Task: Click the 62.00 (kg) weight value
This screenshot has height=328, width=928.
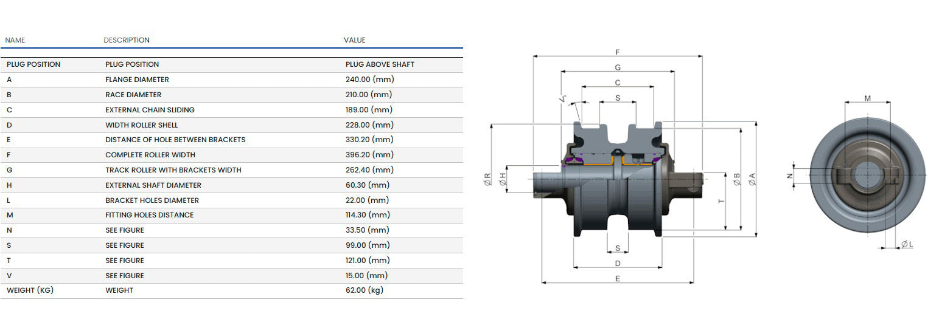Action: click(364, 290)
